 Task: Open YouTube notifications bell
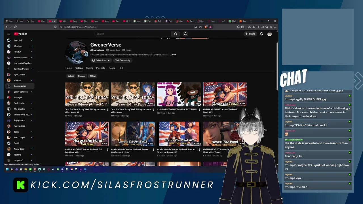pos(261,34)
